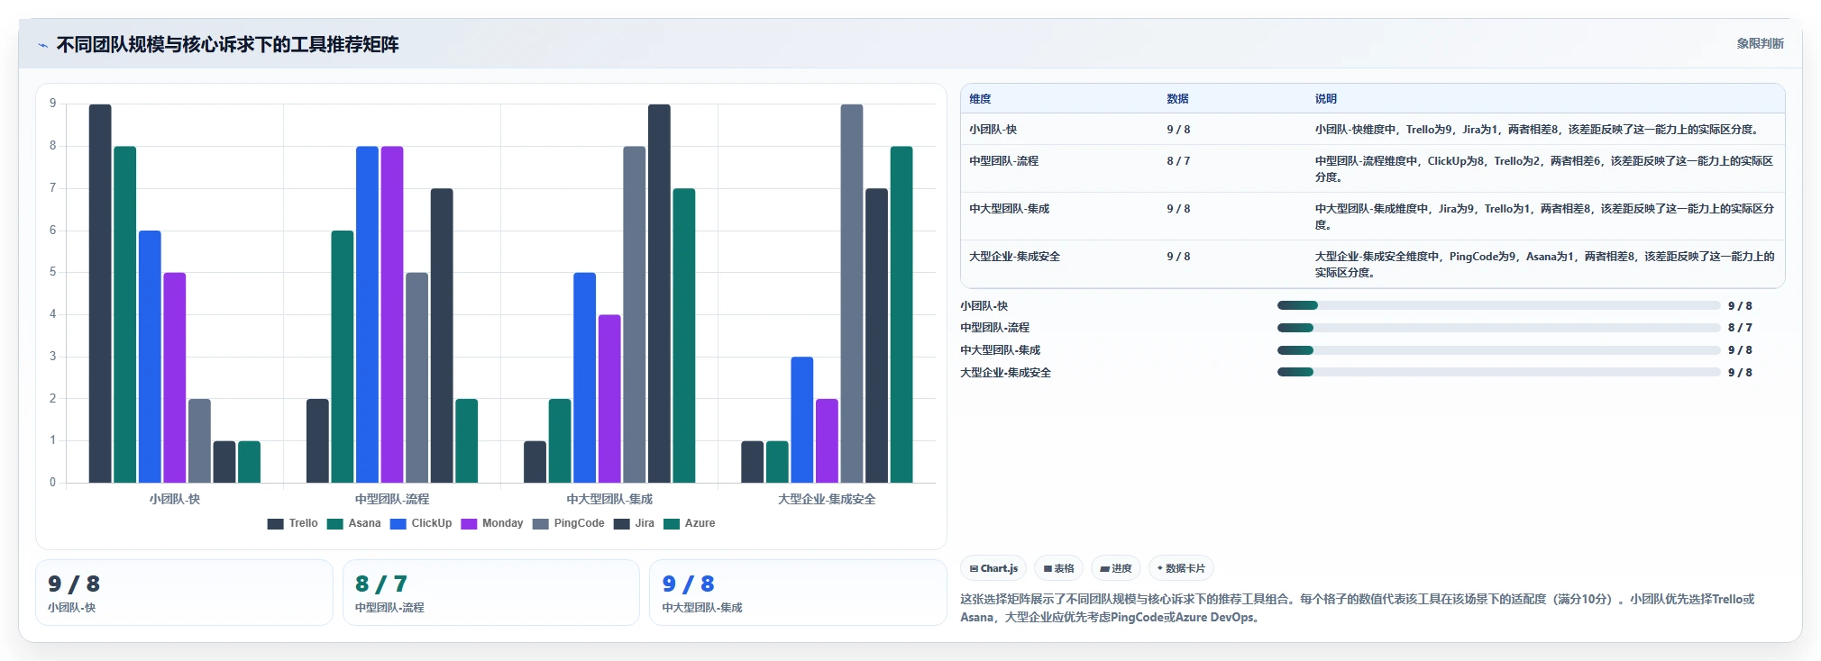Click the purple Monday bar in the 中型团队-流程 group

pyautogui.click(x=392, y=314)
